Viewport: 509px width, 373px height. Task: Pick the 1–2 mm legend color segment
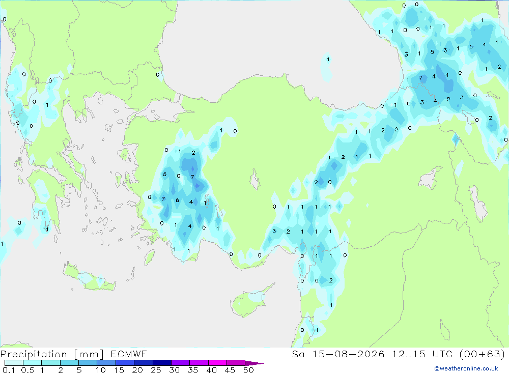coord(50,363)
